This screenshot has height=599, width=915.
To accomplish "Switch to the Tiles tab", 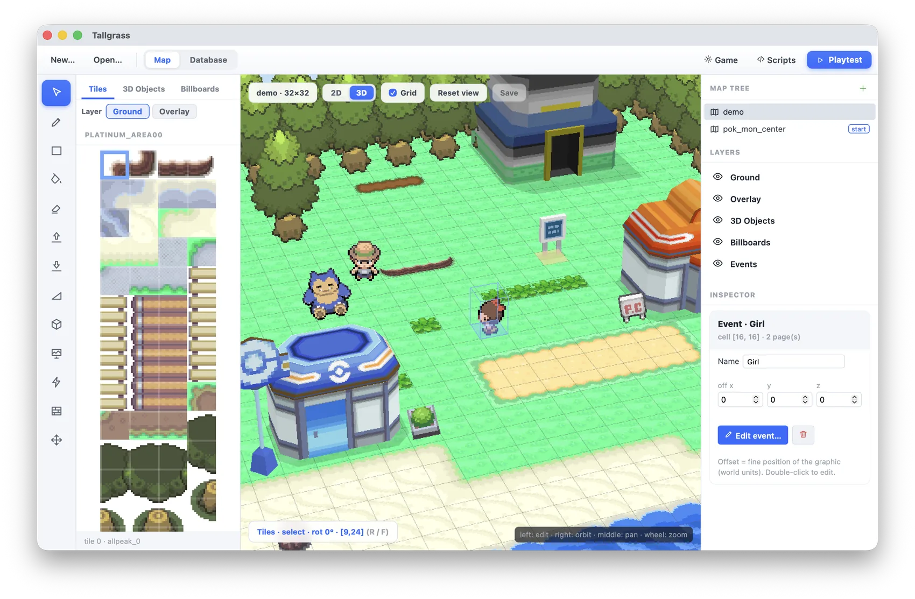I will click(x=97, y=89).
